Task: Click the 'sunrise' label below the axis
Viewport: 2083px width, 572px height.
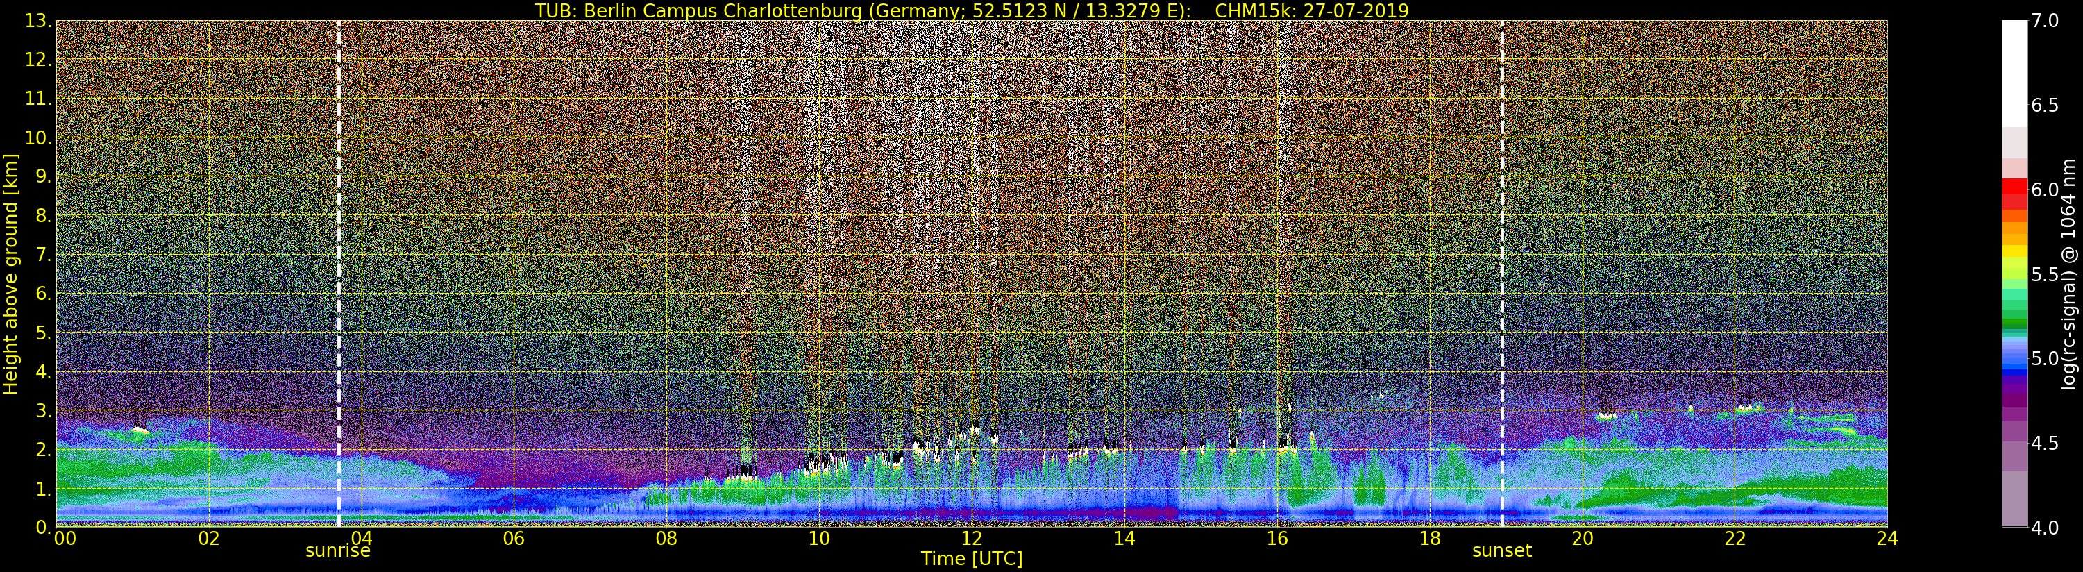Action: click(x=338, y=551)
